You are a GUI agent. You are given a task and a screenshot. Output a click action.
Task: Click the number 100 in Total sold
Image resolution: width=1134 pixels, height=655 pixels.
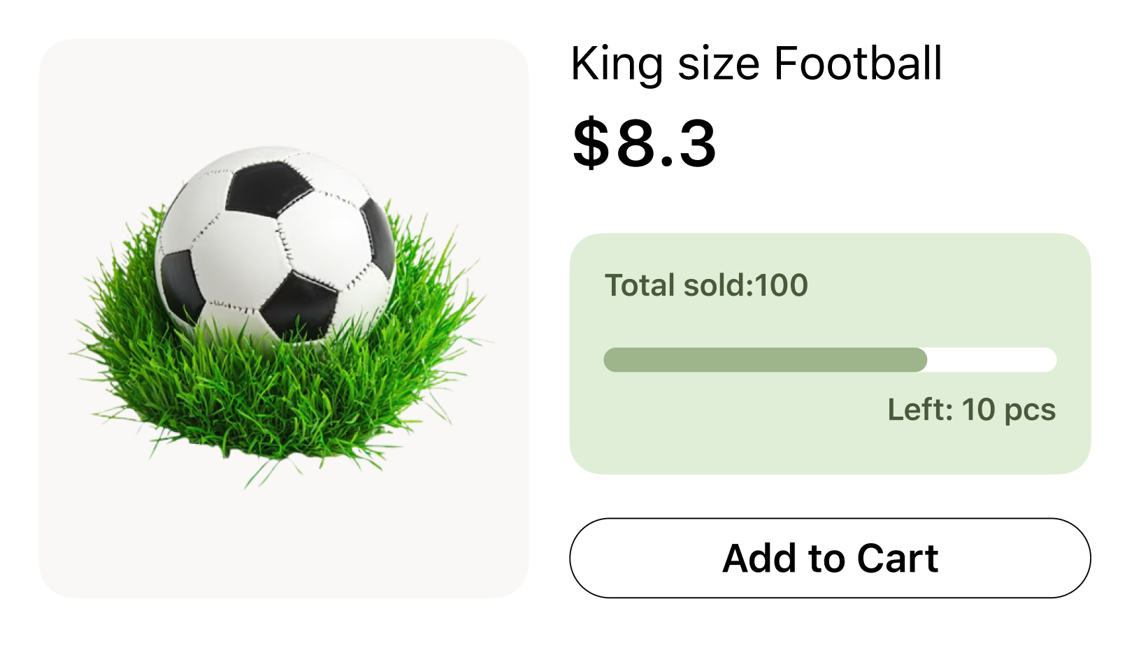coord(782,285)
